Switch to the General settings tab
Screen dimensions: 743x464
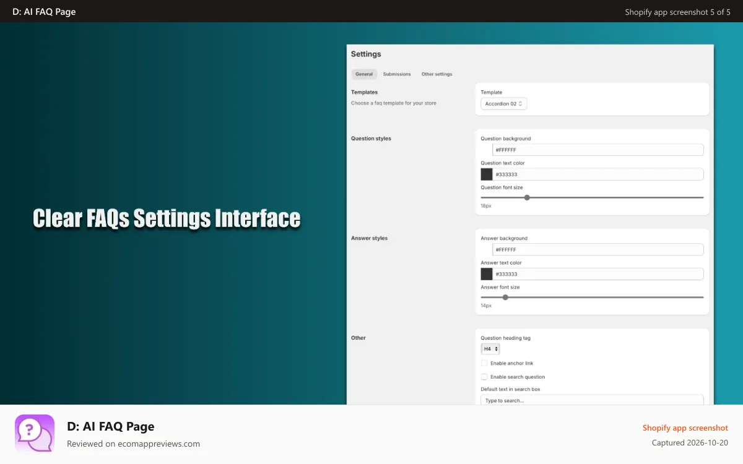click(x=364, y=74)
